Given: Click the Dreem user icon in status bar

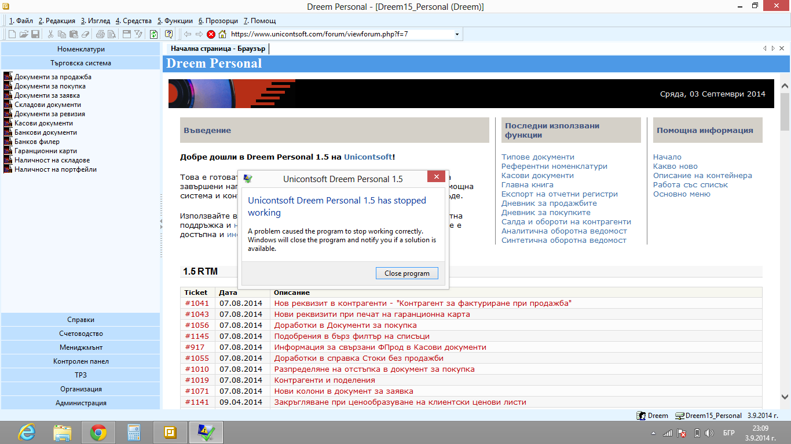Looking at the screenshot, I should 641,416.
